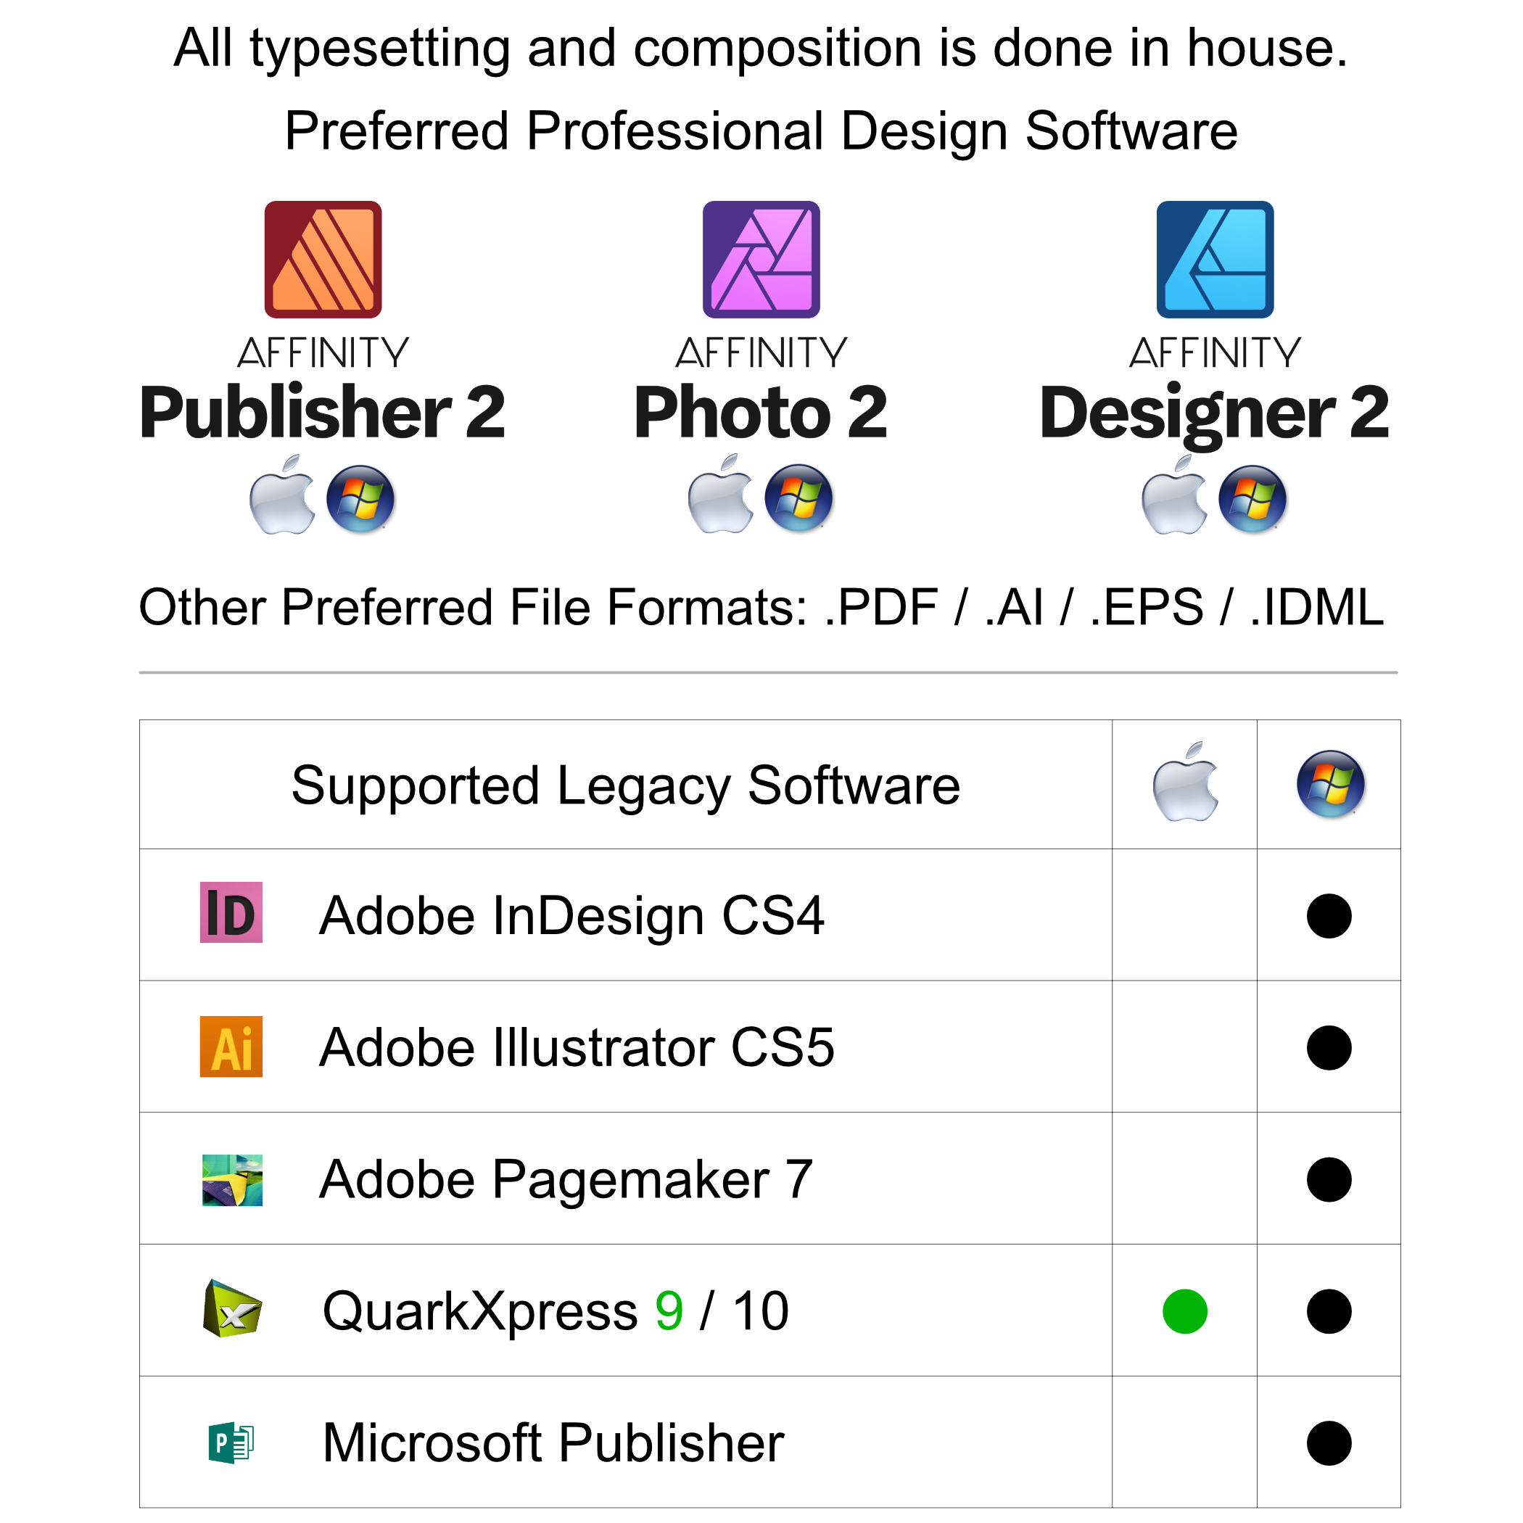Click the Affinity Designer 2 app icon
The height and width of the screenshot is (1523, 1523).
pyautogui.click(x=1214, y=260)
